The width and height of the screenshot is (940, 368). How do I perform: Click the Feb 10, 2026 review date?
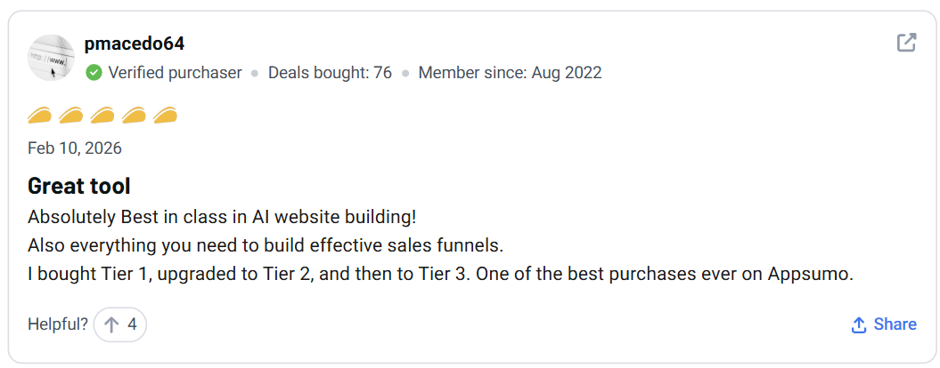click(x=75, y=148)
